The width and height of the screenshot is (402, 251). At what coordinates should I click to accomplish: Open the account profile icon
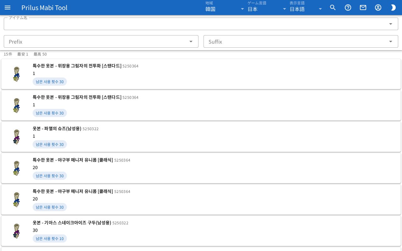click(378, 8)
